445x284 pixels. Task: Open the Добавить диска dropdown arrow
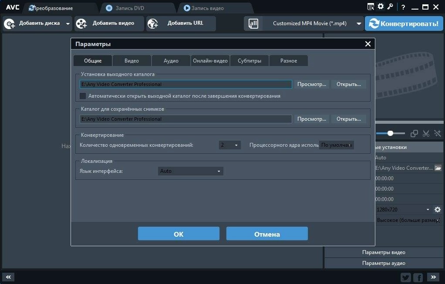pyautogui.click(x=68, y=24)
